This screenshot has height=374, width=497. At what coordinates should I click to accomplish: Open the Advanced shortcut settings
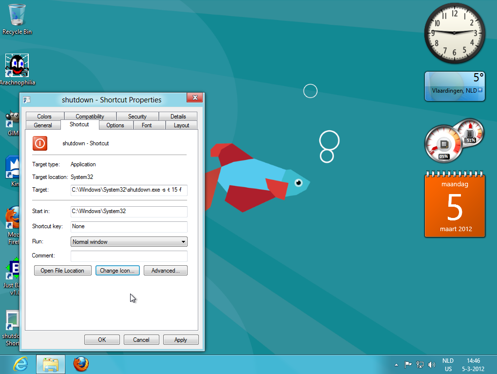(x=166, y=271)
